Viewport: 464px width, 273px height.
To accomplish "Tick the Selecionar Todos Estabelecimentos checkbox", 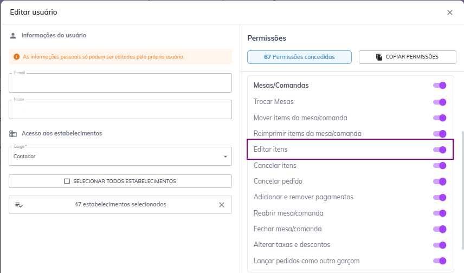I will pos(67,181).
